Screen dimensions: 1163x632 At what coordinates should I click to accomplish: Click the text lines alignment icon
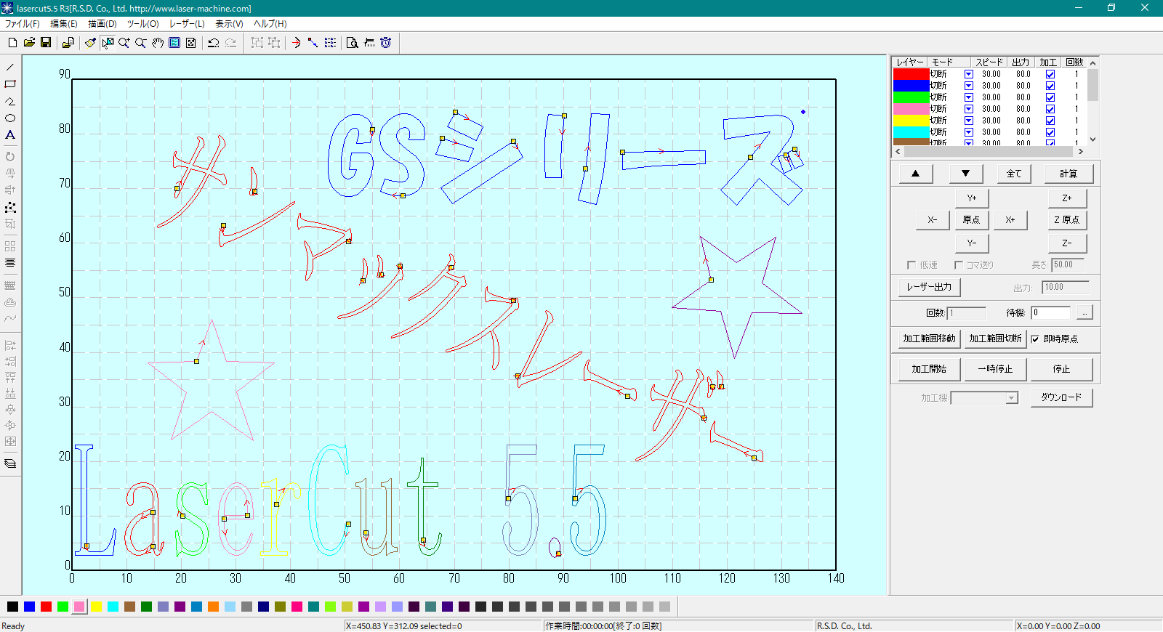[x=10, y=263]
